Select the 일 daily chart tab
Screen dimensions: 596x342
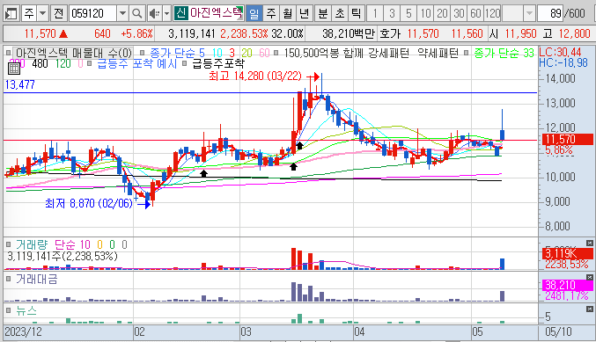254,14
